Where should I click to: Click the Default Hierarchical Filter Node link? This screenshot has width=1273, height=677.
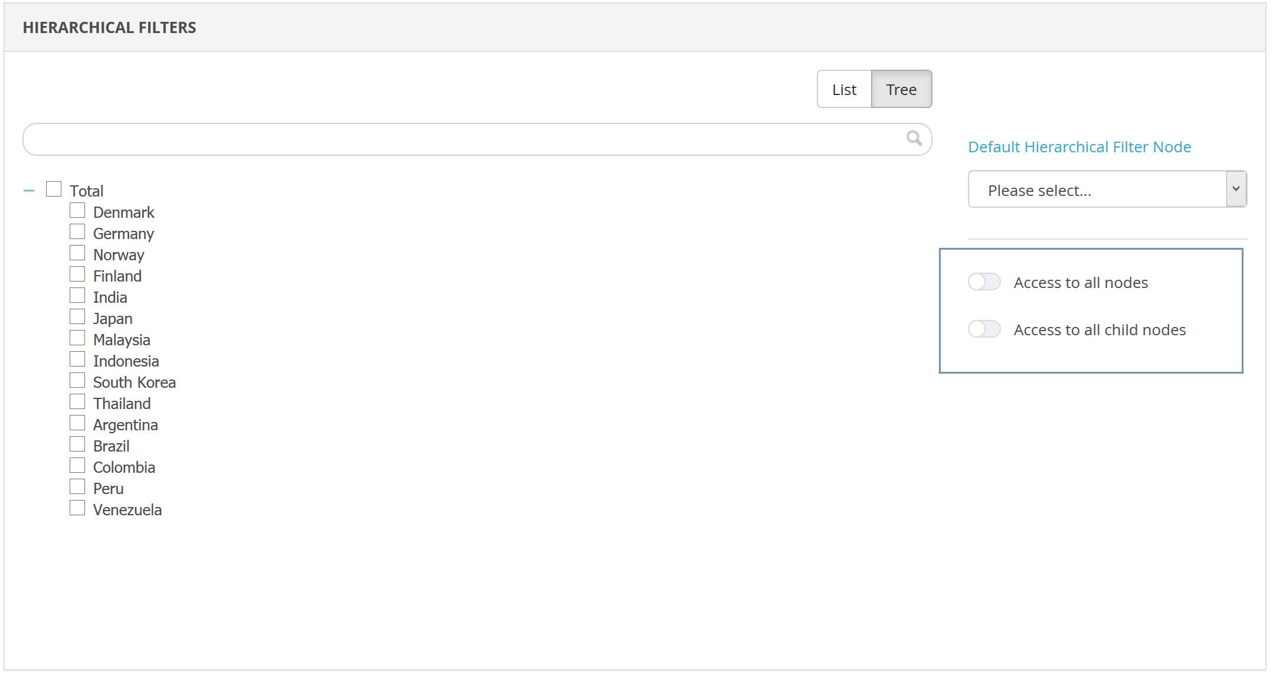1079,147
